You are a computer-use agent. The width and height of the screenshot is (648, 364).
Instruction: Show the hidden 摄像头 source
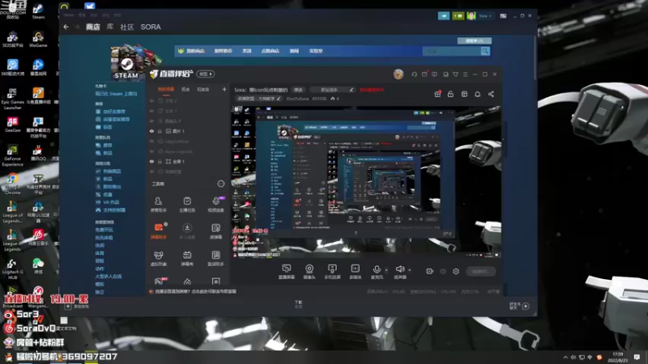click(151, 121)
